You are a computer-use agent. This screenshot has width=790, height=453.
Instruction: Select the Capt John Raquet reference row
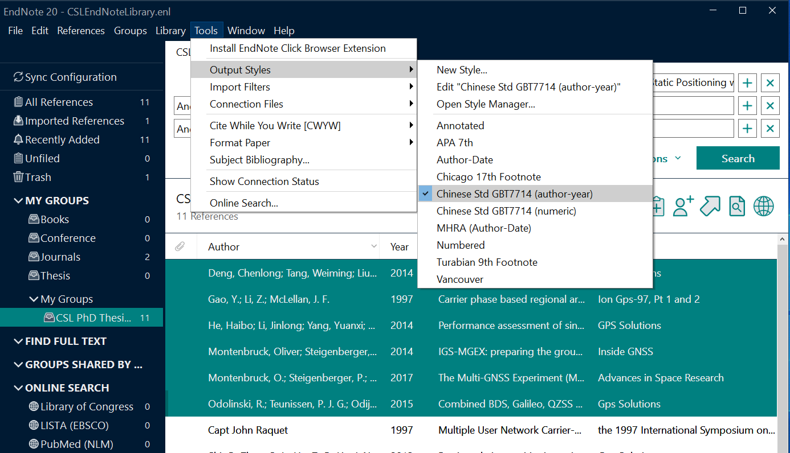point(471,430)
